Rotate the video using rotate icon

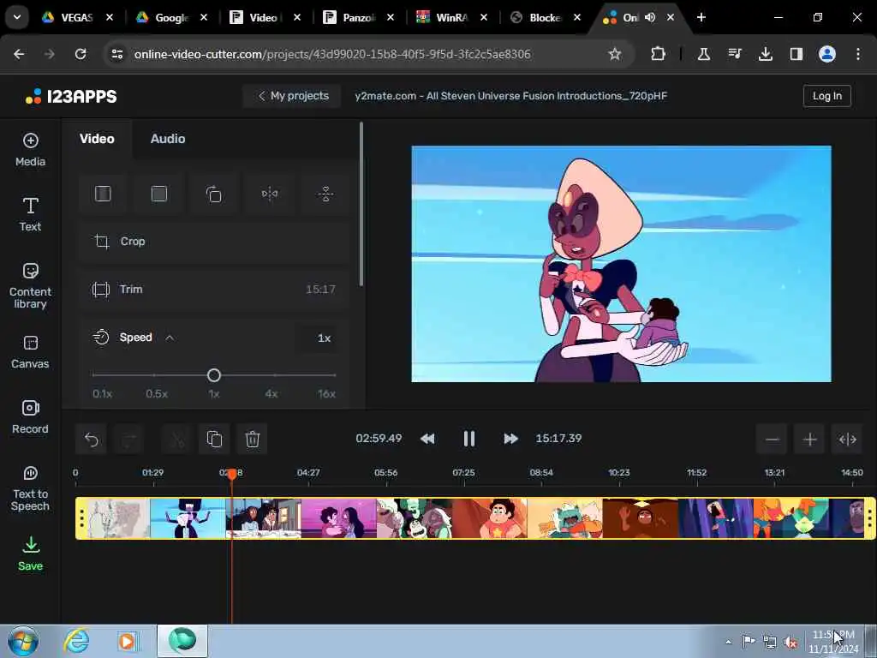coord(213,194)
